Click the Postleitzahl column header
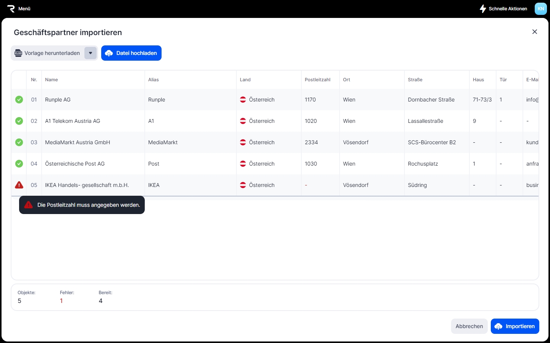Image resolution: width=550 pixels, height=343 pixels. [x=317, y=80]
